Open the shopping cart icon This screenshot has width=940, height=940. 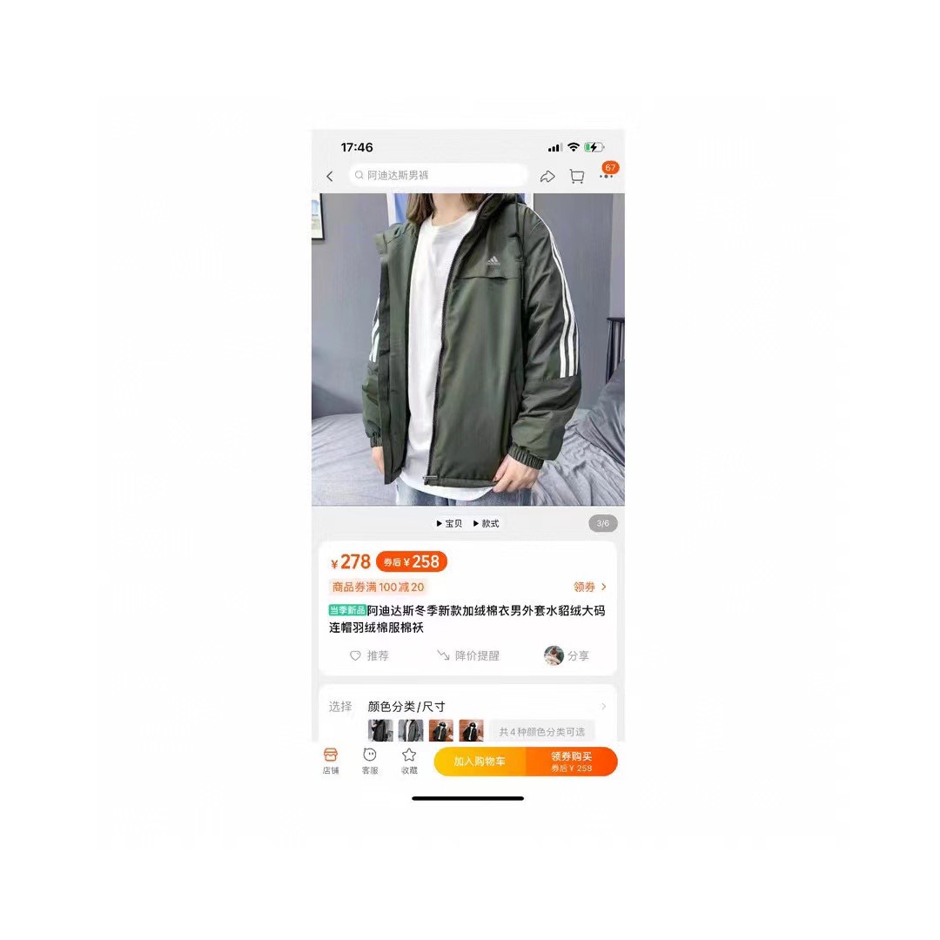(x=577, y=176)
